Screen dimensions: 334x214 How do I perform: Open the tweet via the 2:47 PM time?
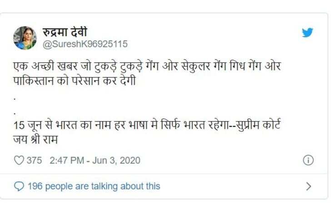67,160
